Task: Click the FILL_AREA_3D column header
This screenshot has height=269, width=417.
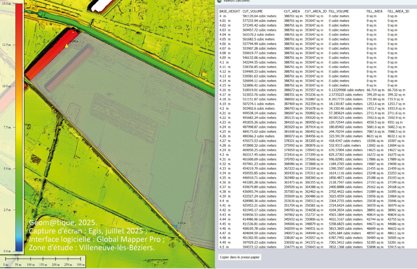Action: click(398, 11)
